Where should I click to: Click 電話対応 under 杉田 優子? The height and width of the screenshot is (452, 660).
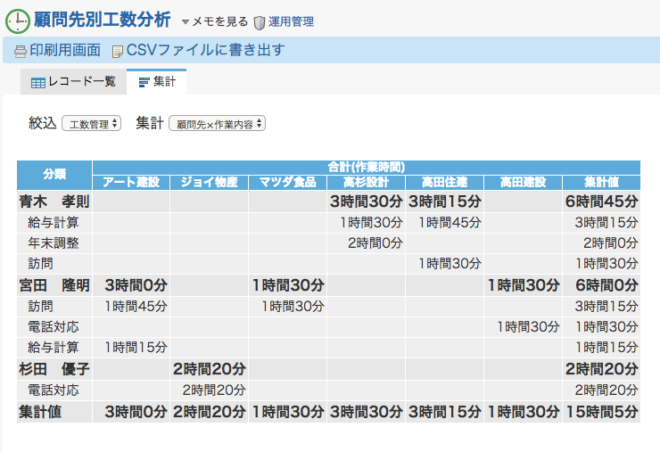[54, 390]
